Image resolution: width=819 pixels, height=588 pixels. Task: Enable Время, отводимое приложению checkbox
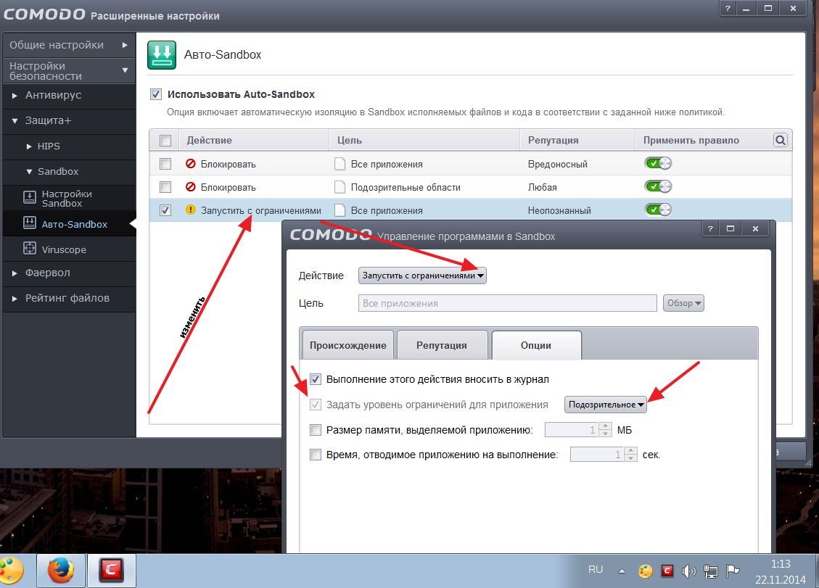(315, 455)
